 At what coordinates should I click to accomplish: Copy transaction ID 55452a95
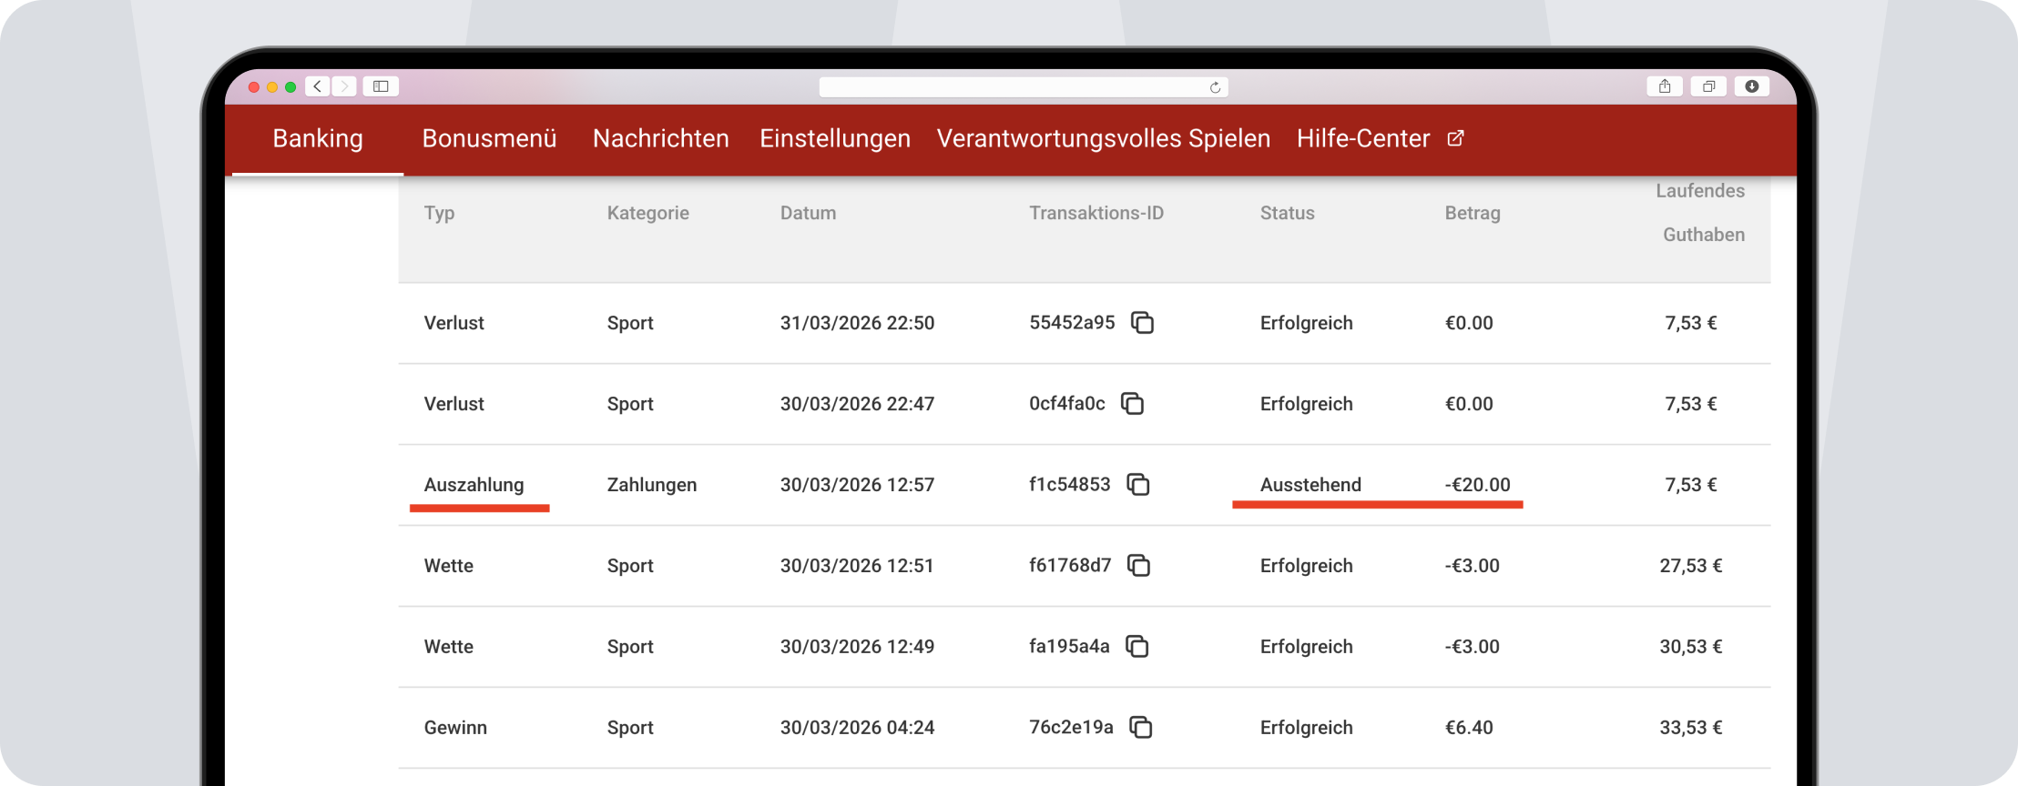click(x=1142, y=323)
